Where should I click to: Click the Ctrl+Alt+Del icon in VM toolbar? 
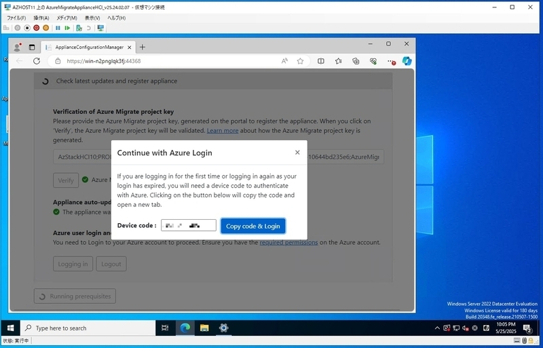point(6,28)
